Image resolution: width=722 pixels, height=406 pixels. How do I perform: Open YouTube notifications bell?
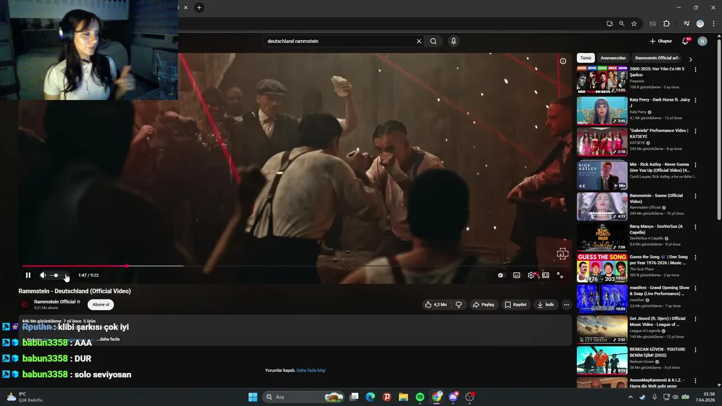coord(685,41)
